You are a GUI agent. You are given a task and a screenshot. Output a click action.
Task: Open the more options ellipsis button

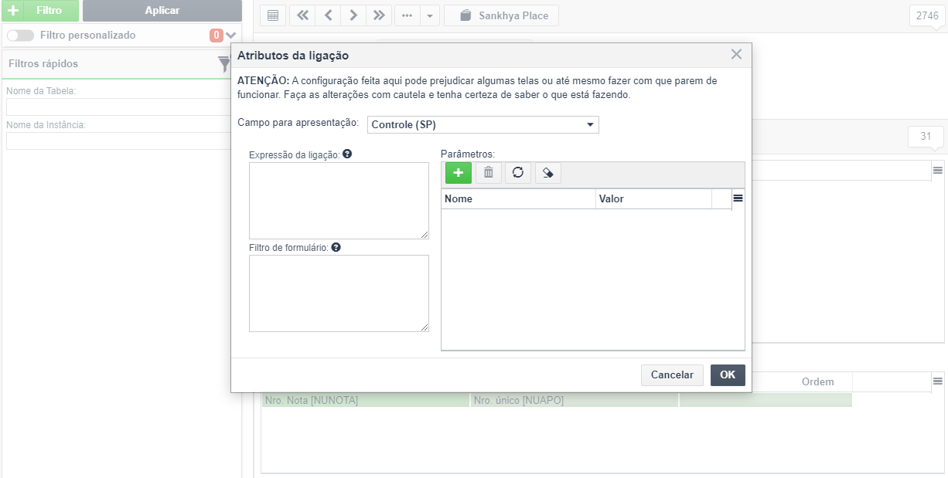point(408,15)
